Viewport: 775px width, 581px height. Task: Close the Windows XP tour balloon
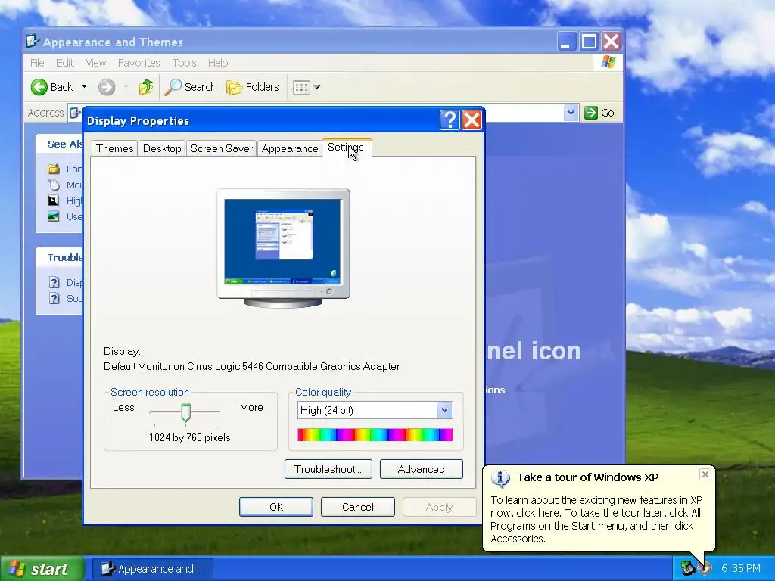tap(705, 474)
